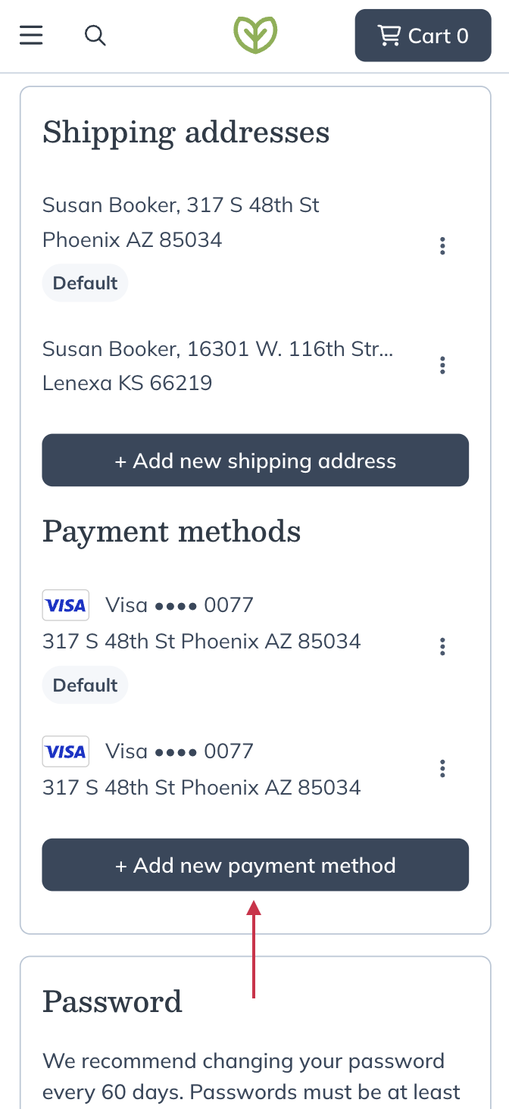Open the Shipping addresses section heading

186,132
